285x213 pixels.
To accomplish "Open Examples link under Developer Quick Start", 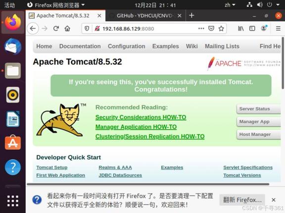I will pyautogui.click(x=172, y=168).
